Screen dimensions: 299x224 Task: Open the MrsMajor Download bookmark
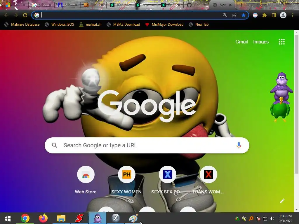[164, 24]
